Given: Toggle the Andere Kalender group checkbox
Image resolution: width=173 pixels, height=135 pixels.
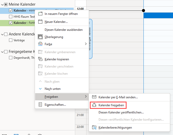Looking at the screenshot, I should point(6,34).
